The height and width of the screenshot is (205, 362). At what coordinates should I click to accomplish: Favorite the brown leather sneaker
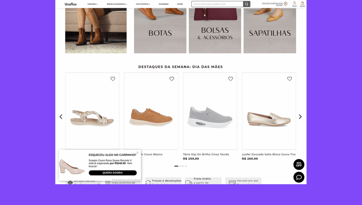click(171, 79)
